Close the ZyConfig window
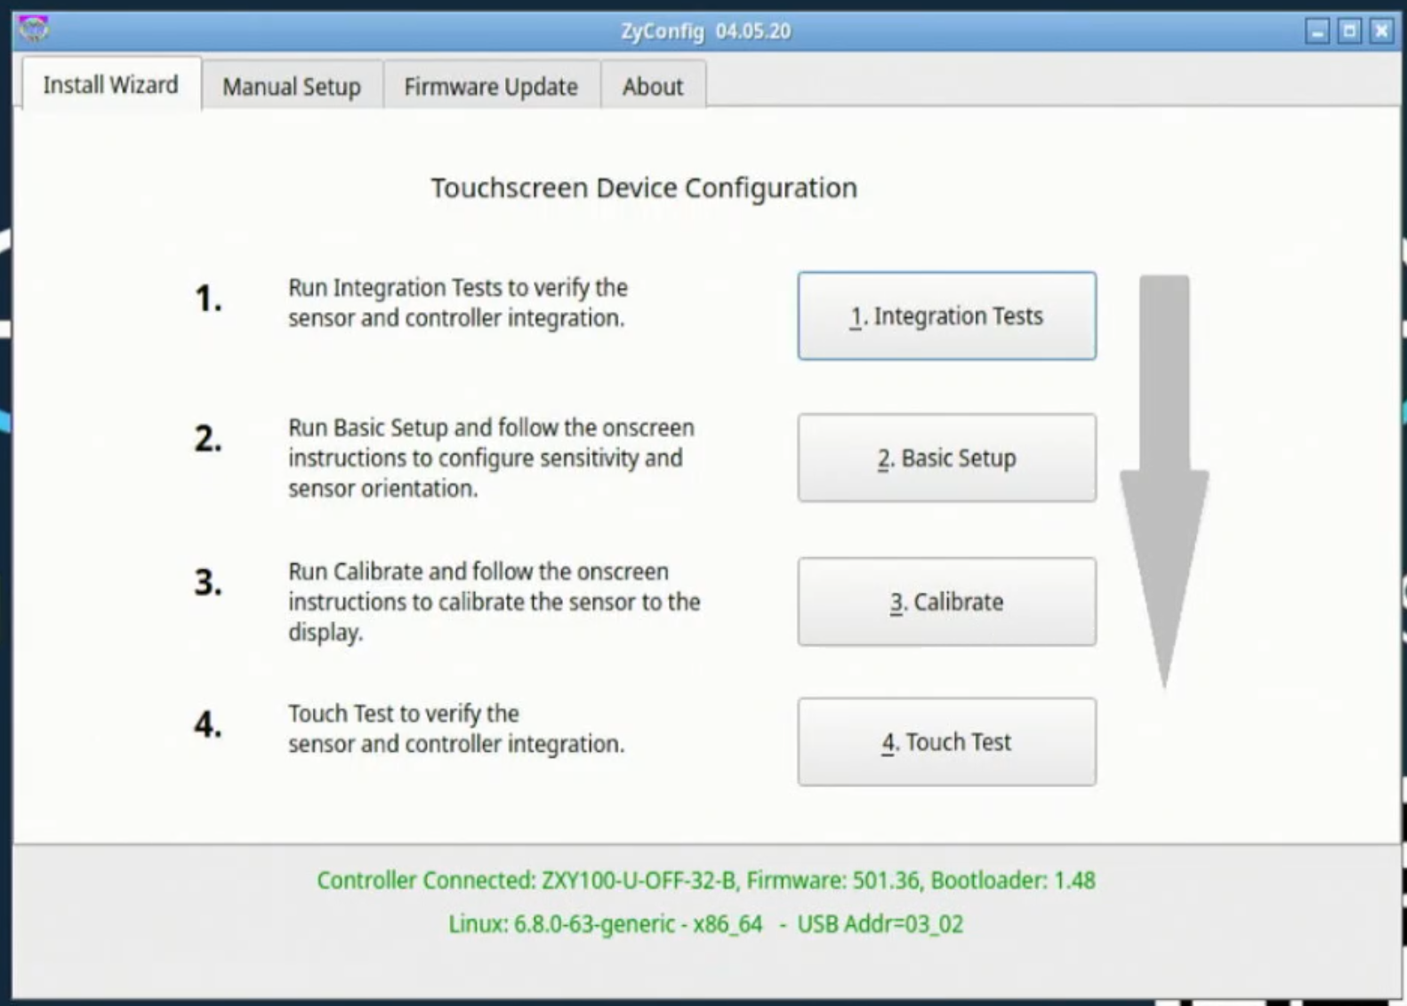The width and height of the screenshot is (1407, 1006). (x=1381, y=31)
